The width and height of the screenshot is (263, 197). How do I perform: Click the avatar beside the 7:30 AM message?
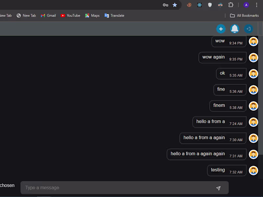click(x=253, y=138)
